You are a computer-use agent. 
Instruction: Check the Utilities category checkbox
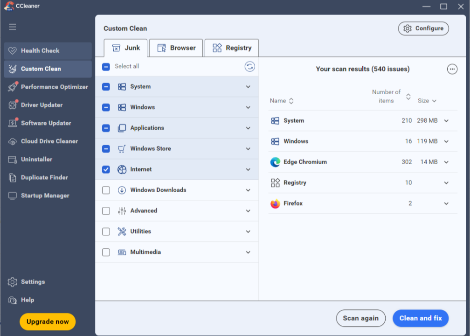tap(106, 231)
